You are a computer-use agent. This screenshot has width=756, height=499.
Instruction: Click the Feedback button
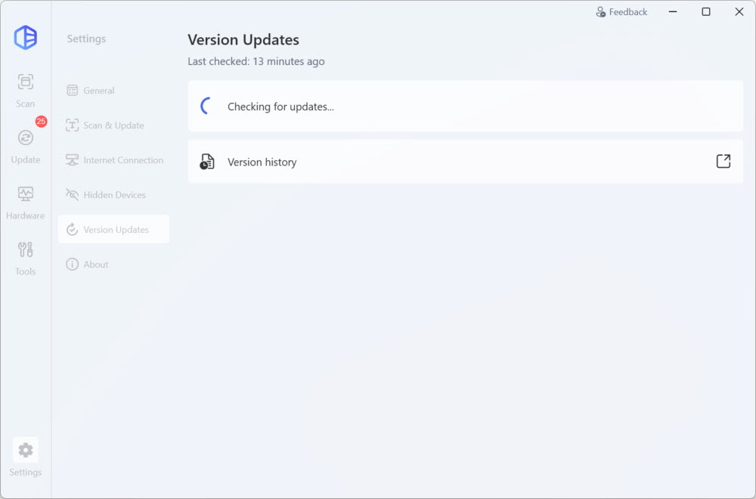[621, 12]
